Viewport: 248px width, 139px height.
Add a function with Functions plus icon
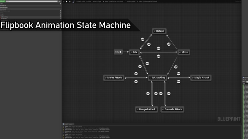coord(60,11)
